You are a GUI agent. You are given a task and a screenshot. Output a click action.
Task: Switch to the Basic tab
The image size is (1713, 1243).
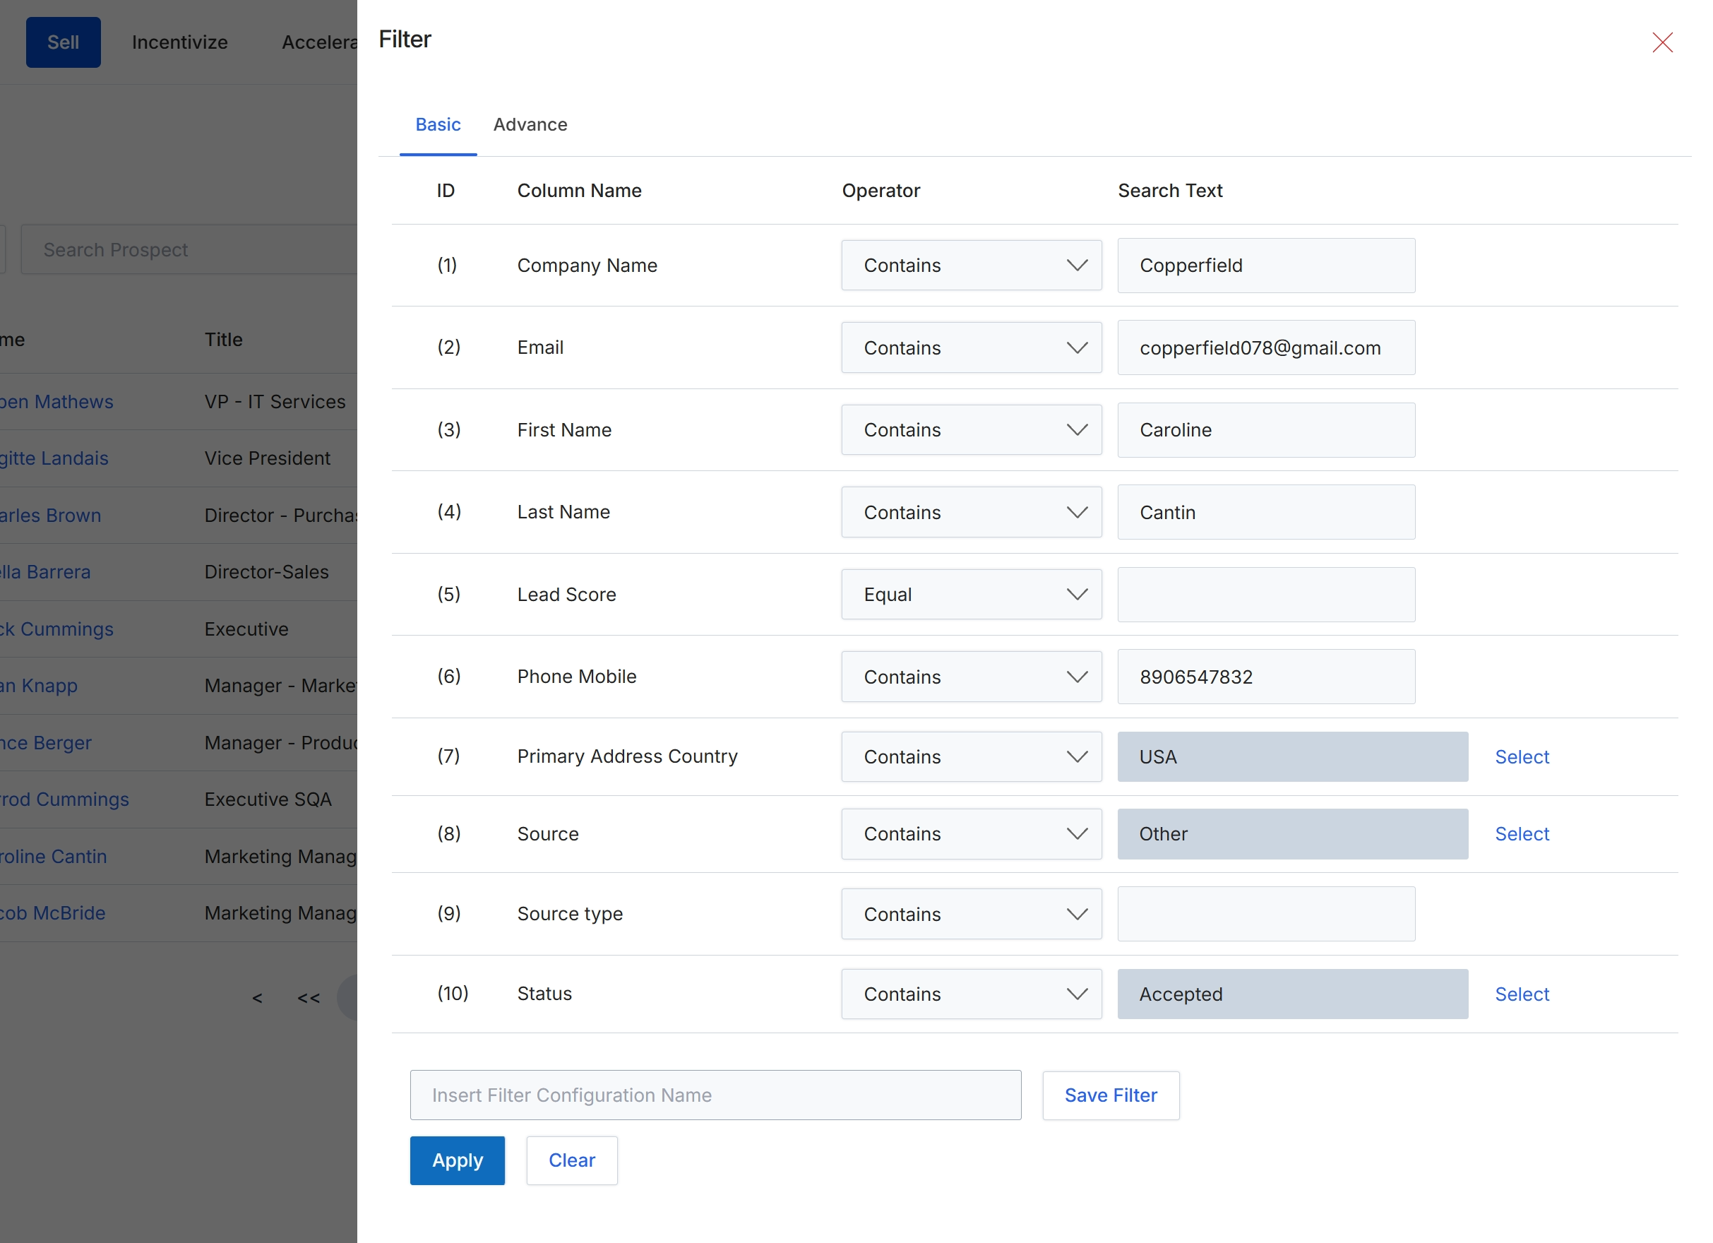point(438,125)
